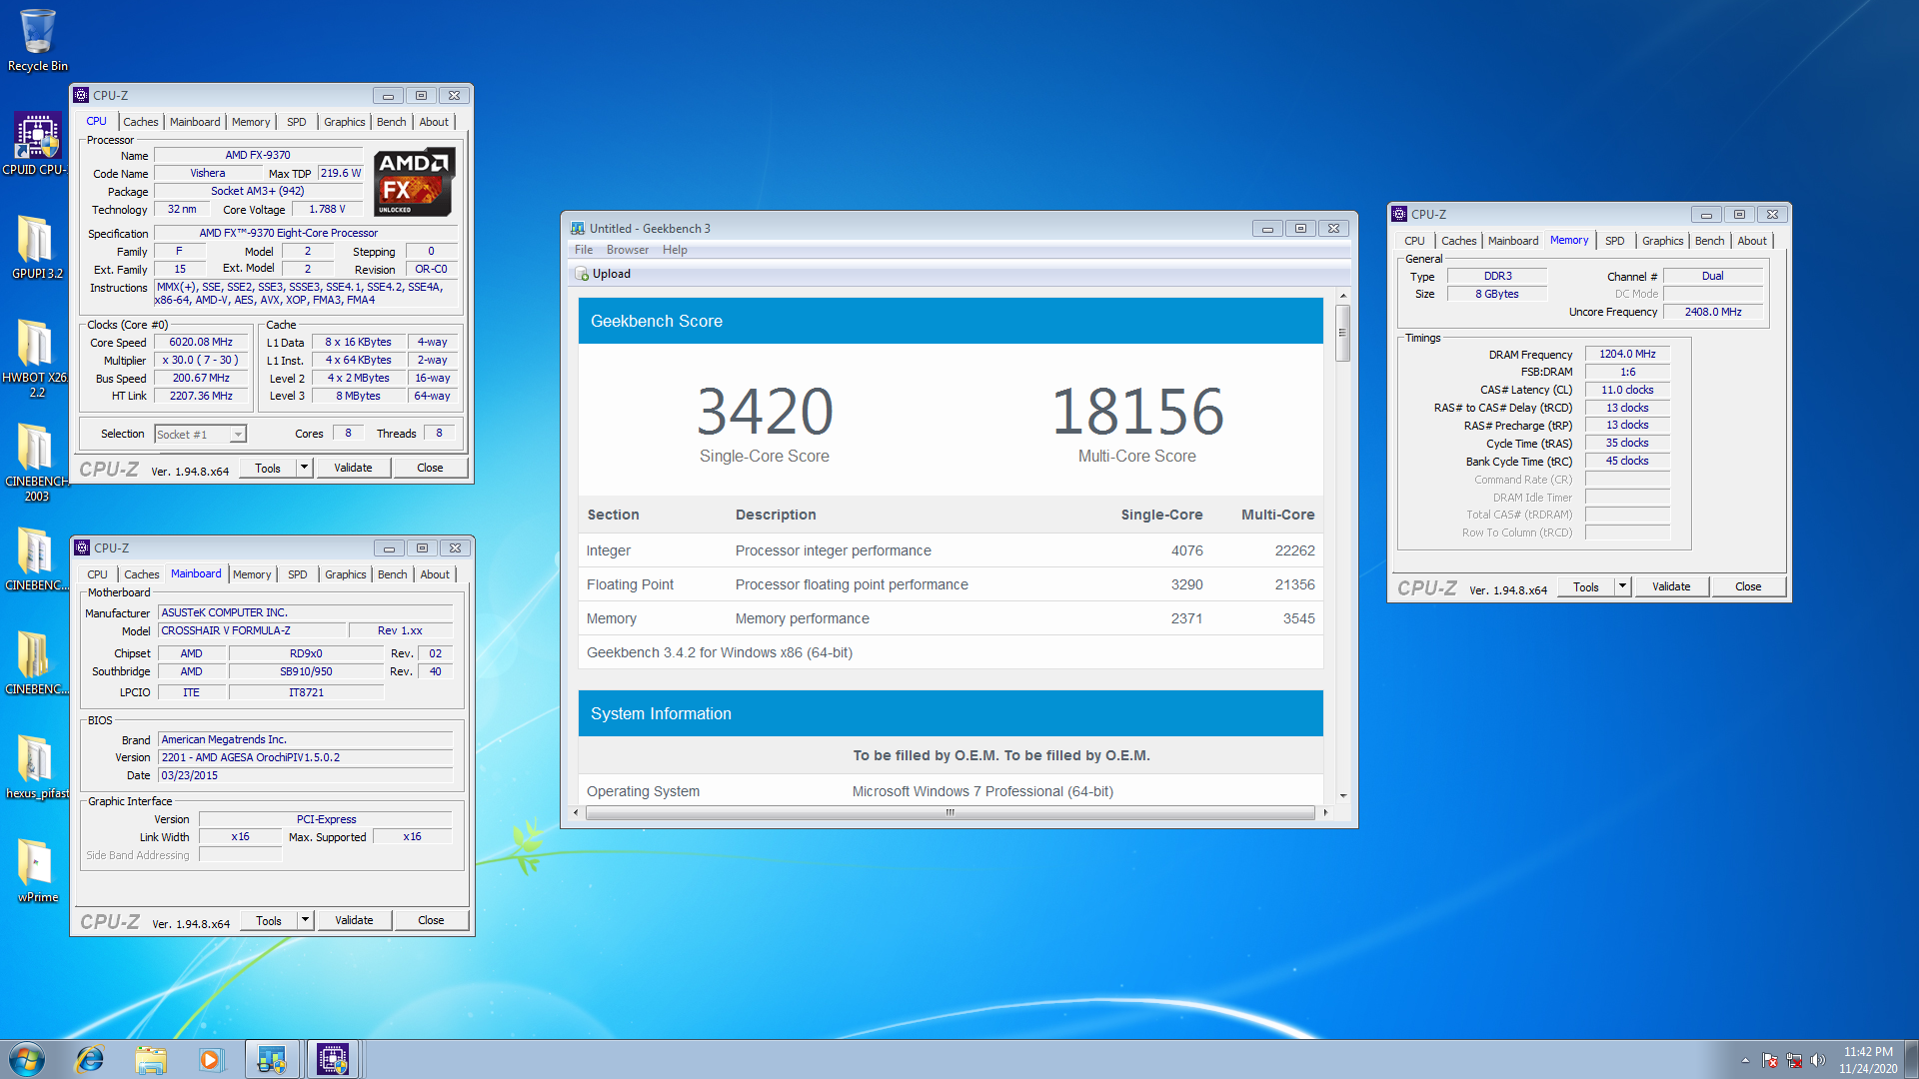Switch to Geekbench taskbar item
This screenshot has height=1079, width=1919.
(272, 1059)
